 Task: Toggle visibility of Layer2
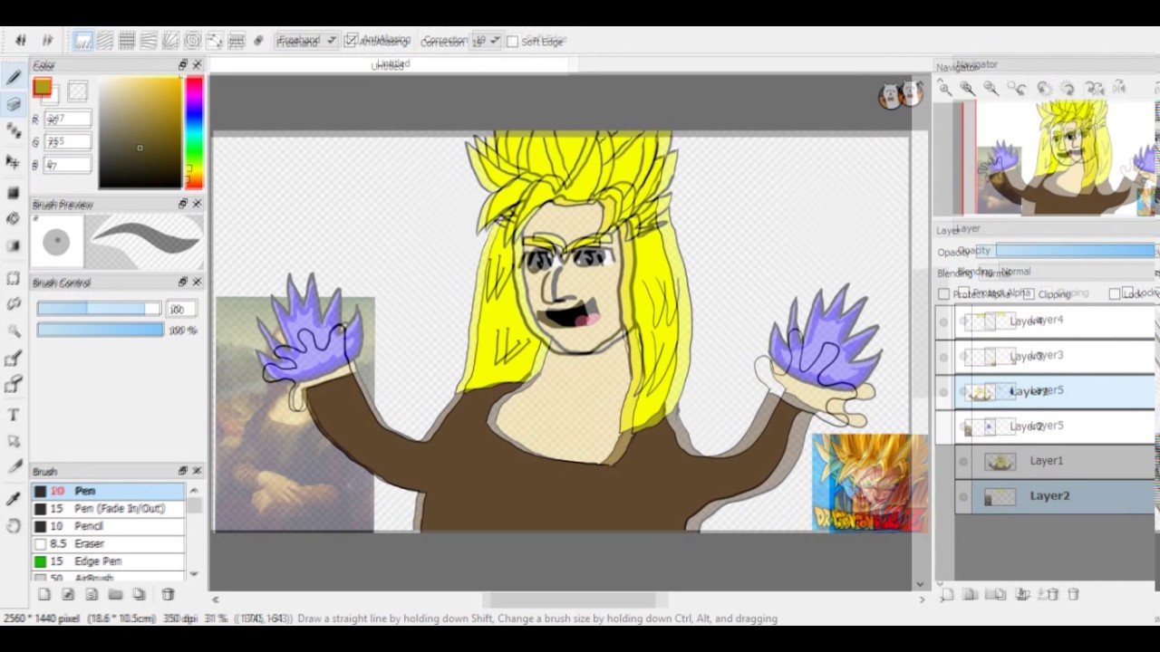[x=963, y=496]
